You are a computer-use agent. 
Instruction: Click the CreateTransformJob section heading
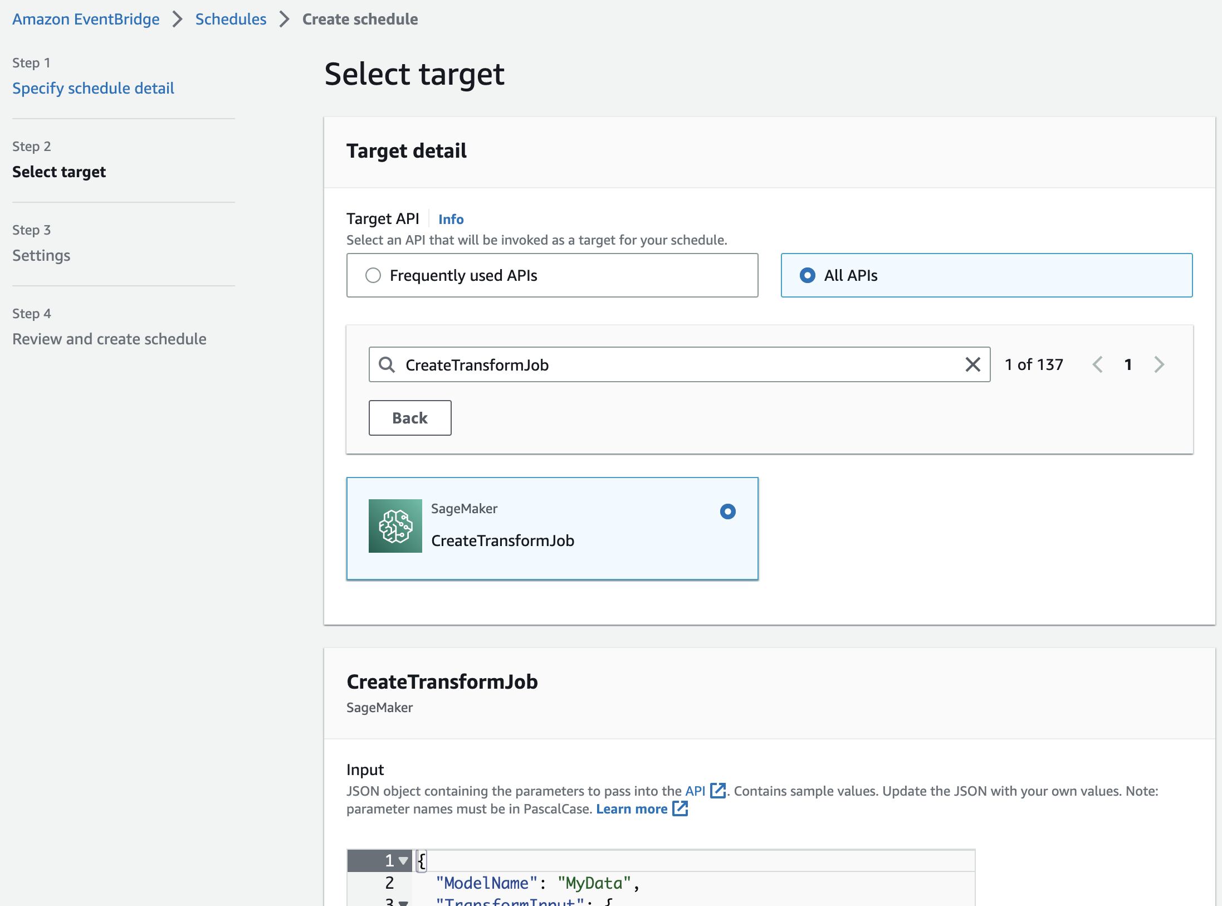tap(442, 682)
